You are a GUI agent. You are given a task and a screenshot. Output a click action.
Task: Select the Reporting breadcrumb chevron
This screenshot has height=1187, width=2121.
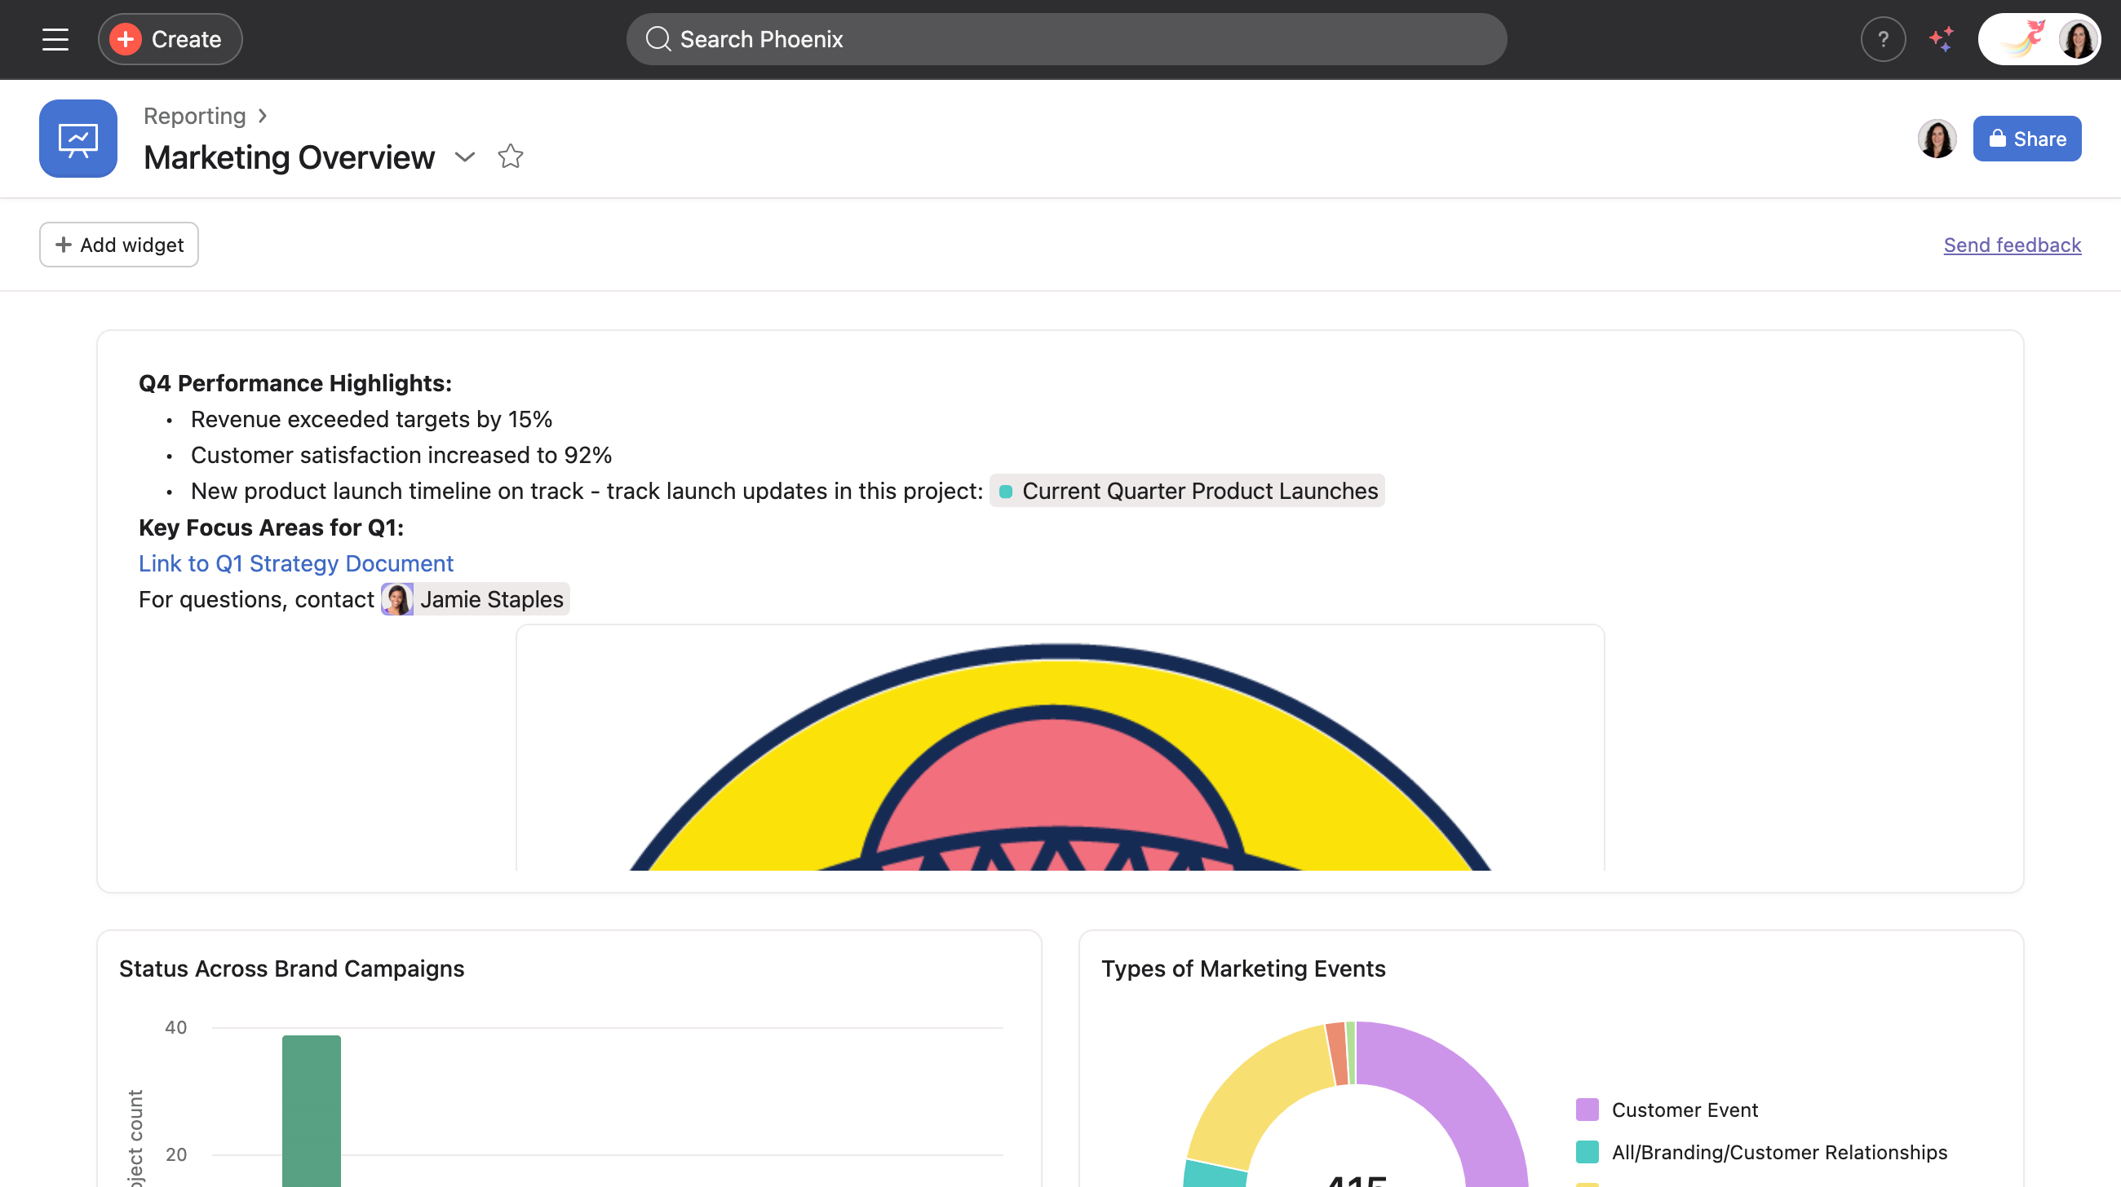click(x=263, y=116)
